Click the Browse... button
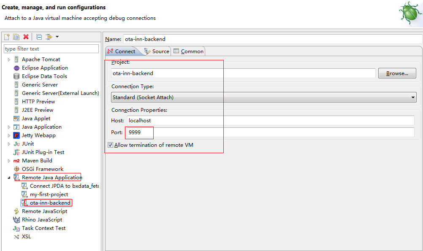This screenshot has height=251, width=423. tap(397, 73)
